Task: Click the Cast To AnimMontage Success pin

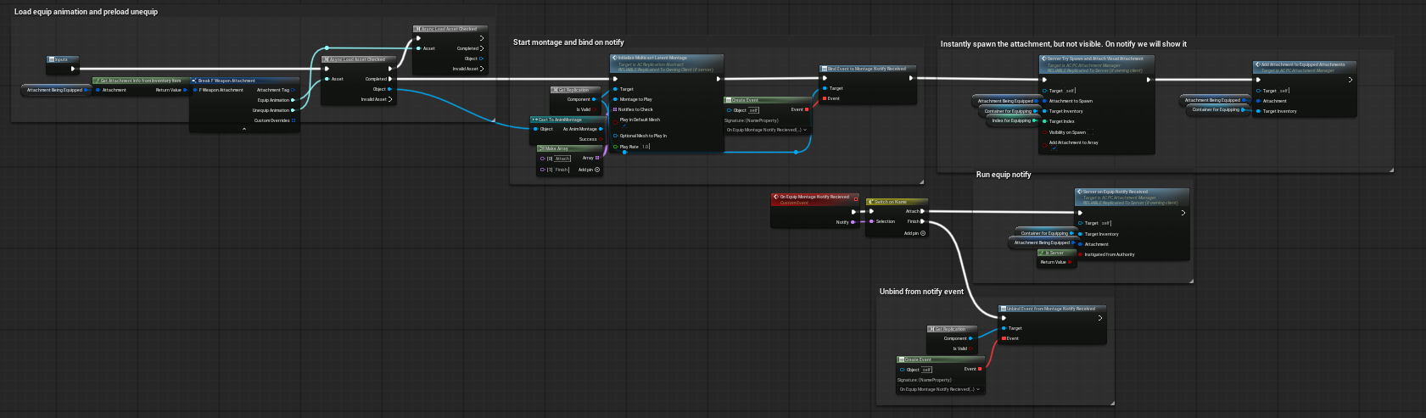Action: (601, 139)
